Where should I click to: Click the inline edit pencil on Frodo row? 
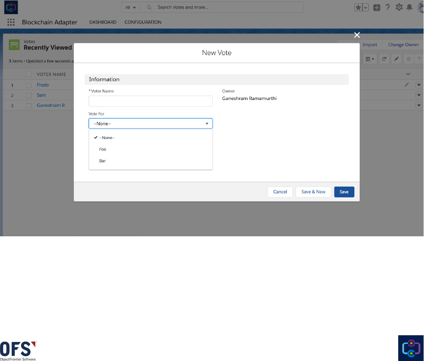[x=406, y=85]
